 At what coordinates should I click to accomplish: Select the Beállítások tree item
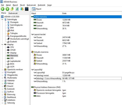(12, 97)
